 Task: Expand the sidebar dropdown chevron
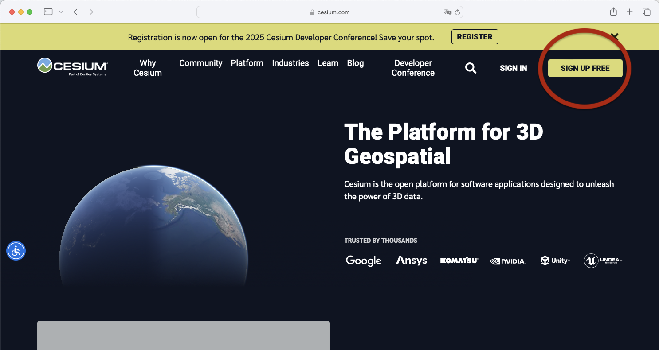click(61, 12)
